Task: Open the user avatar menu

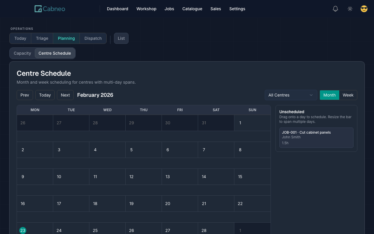Action: 364,9
